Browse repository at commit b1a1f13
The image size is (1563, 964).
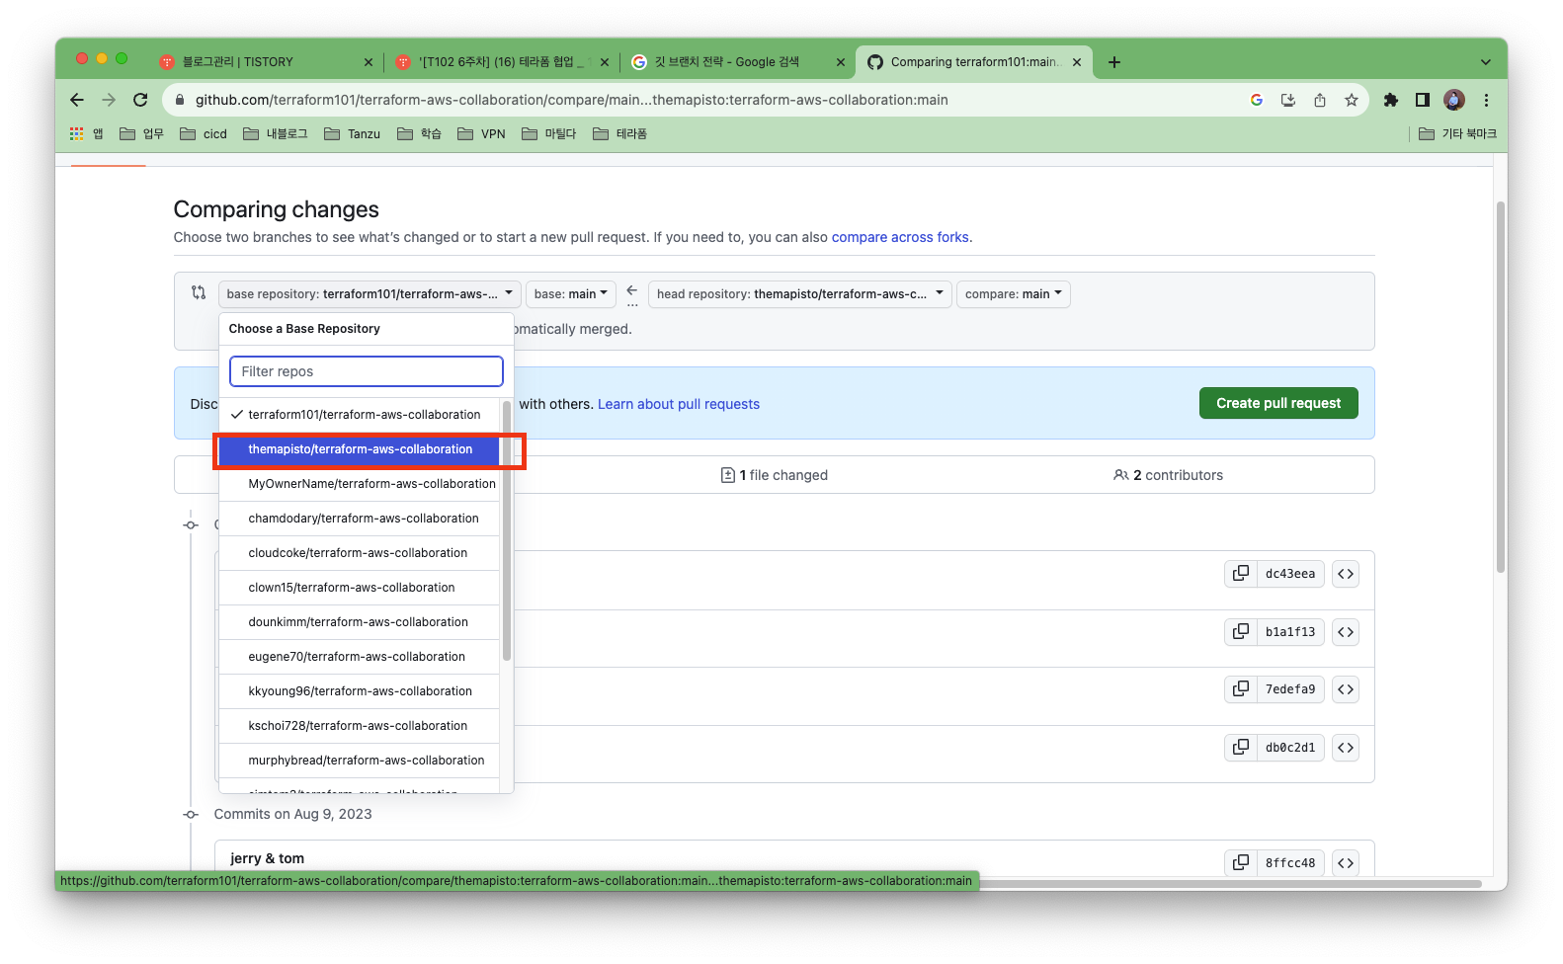1346,632
